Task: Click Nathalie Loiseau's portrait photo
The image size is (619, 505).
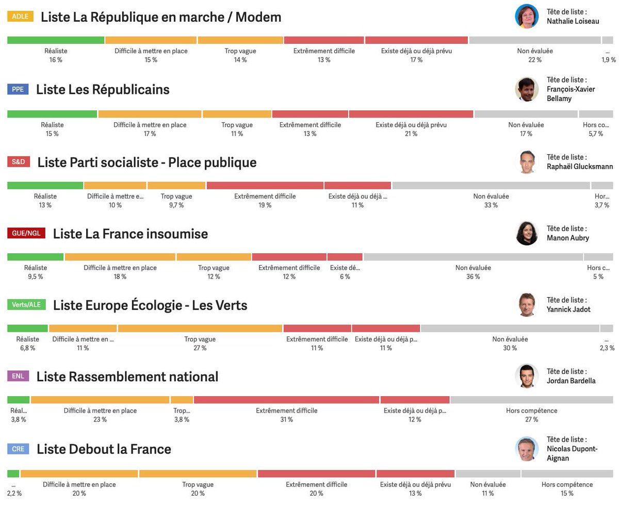Action: point(527,17)
